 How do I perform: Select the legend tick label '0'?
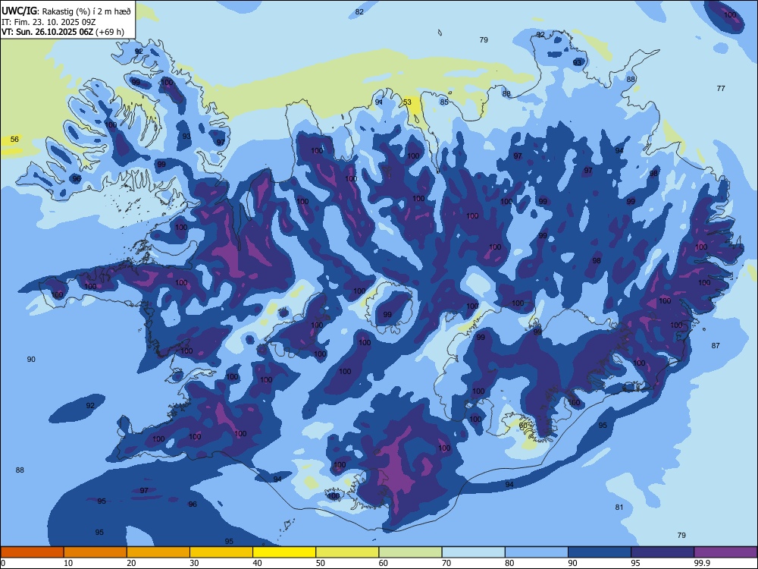(x=2, y=563)
